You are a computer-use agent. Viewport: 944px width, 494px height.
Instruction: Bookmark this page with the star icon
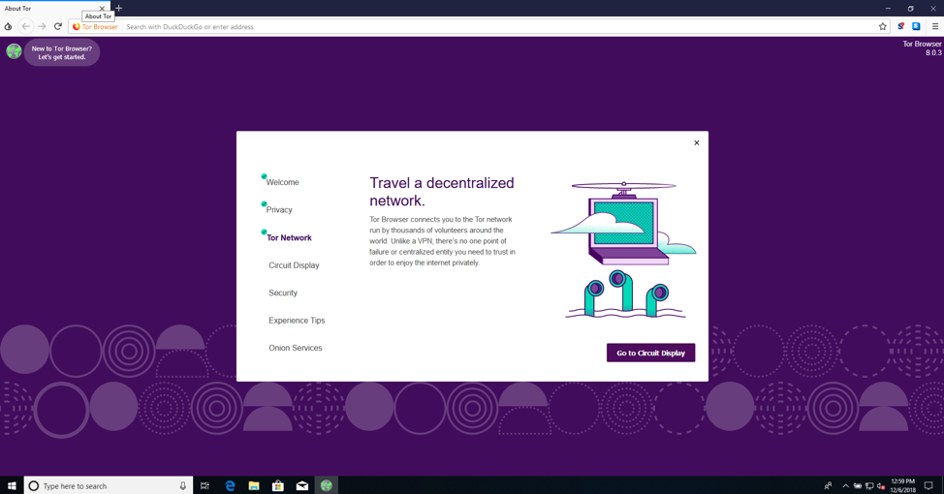tap(883, 26)
